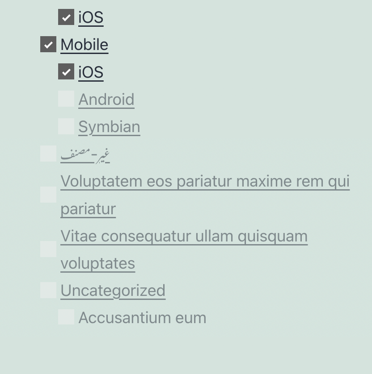Open the Android category link
This screenshot has width=372, height=374.
[x=106, y=99]
